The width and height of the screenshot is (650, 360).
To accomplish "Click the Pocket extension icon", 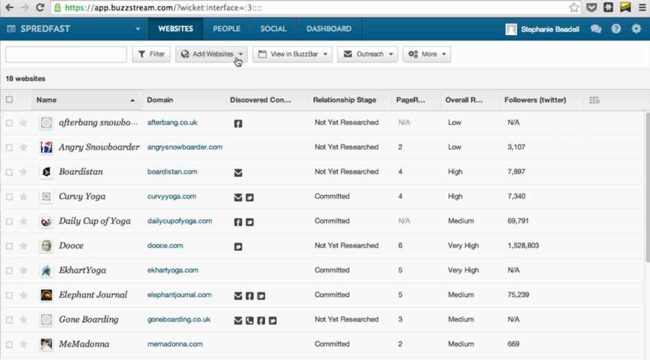I will point(592,7).
